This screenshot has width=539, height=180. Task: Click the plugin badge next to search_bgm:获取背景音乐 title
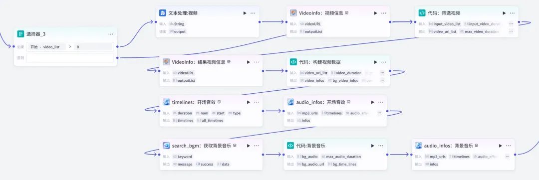click(235, 146)
